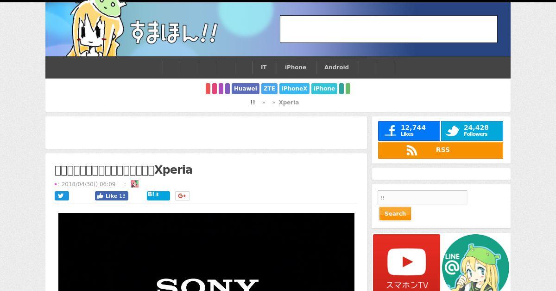Open Twitter profile with 24,428 Followers

(472, 131)
